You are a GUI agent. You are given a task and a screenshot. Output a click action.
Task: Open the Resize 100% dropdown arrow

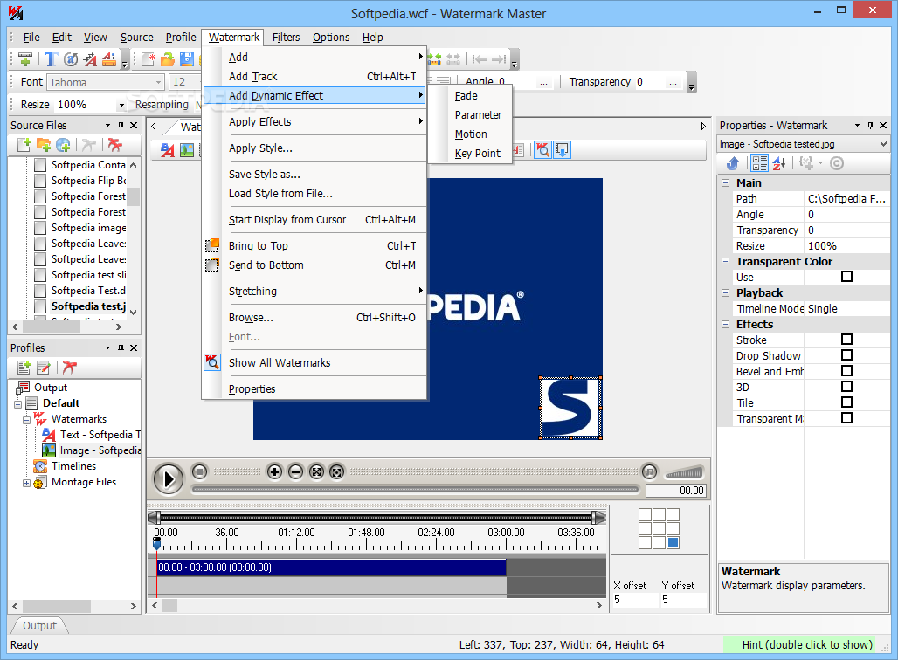tap(121, 105)
